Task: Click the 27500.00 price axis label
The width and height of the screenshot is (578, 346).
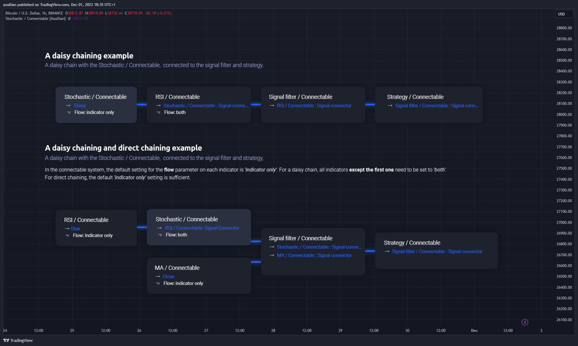Action: (x=564, y=168)
